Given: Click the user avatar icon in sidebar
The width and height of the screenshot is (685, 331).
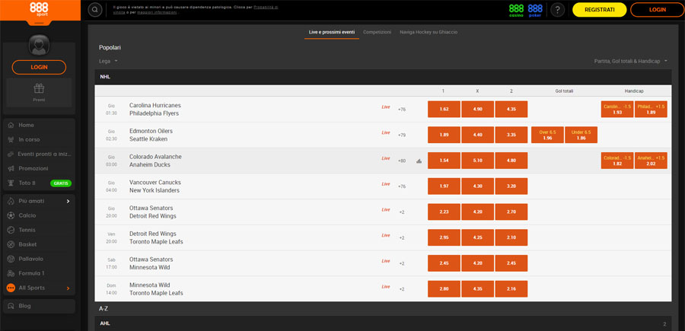Looking at the screenshot, I should point(39,45).
